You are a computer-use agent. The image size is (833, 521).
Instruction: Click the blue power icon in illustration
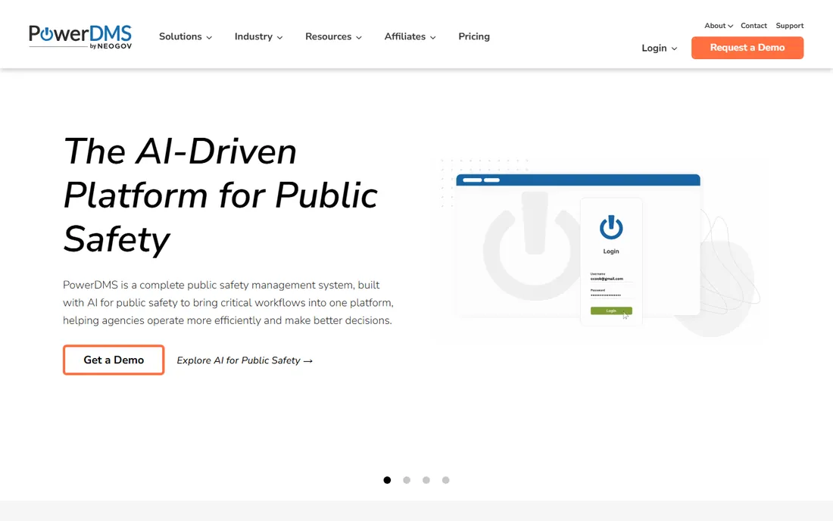pos(611,227)
